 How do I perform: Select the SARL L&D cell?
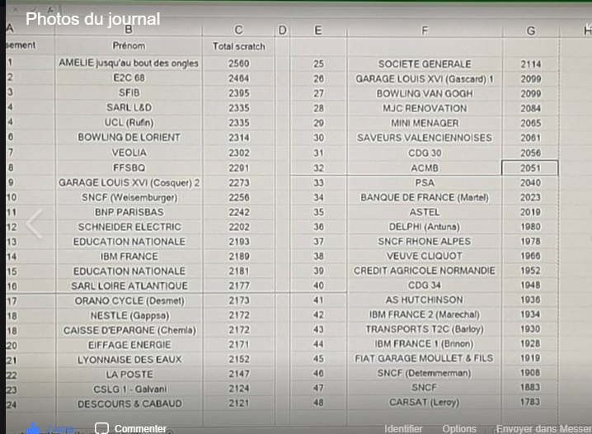(x=129, y=107)
